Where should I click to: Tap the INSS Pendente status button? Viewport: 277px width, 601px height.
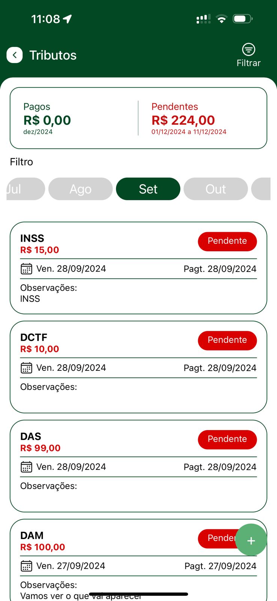click(227, 241)
